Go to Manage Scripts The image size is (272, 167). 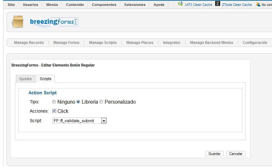(103, 43)
